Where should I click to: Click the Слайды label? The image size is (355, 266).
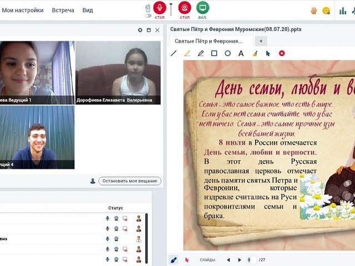(207, 260)
